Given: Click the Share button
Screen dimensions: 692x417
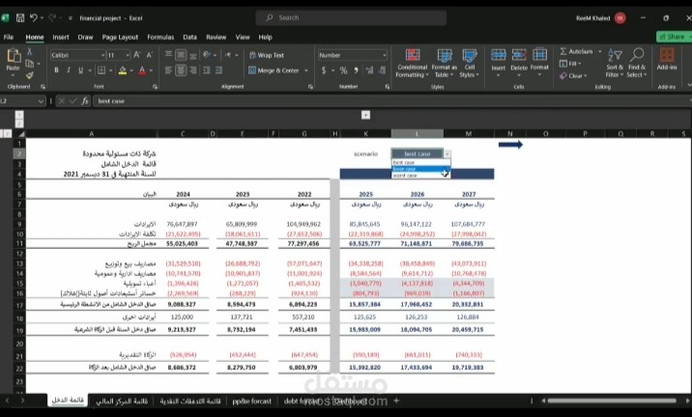Looking at the screenshot, I should [x=674, y=37].
